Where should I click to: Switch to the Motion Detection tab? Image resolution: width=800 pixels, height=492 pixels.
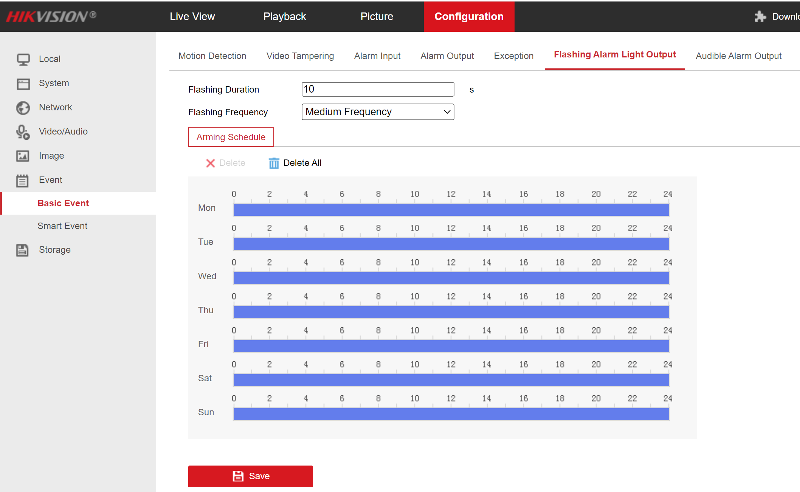click(212, 56)
